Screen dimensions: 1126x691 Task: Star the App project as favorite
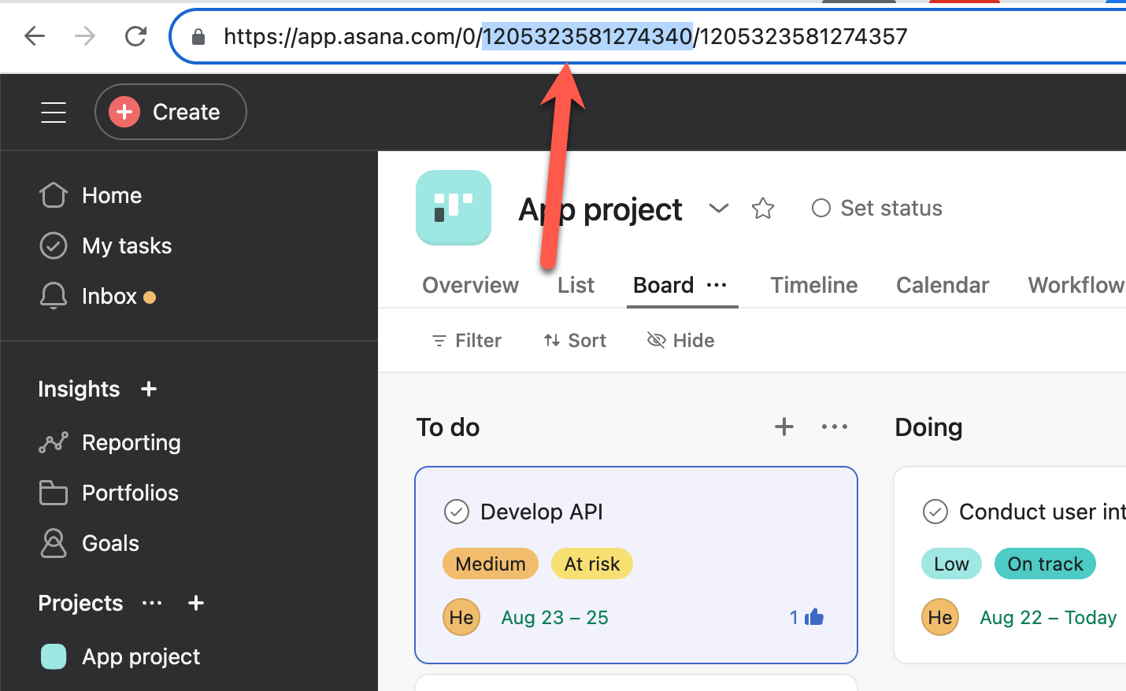[x=763, y=209]
